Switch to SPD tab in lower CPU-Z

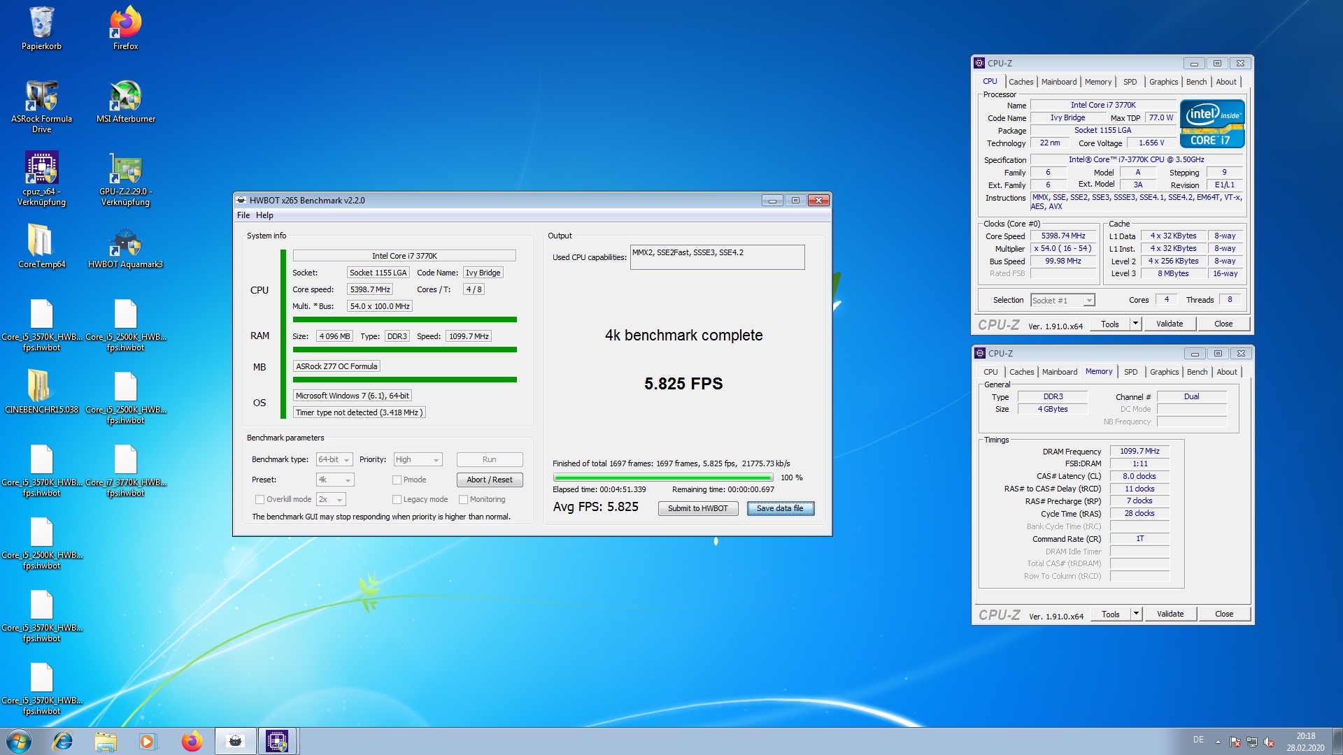pos(1130,373)
